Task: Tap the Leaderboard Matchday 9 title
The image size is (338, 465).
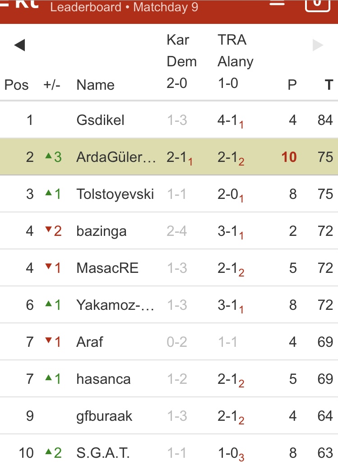Action: (124, 8)
